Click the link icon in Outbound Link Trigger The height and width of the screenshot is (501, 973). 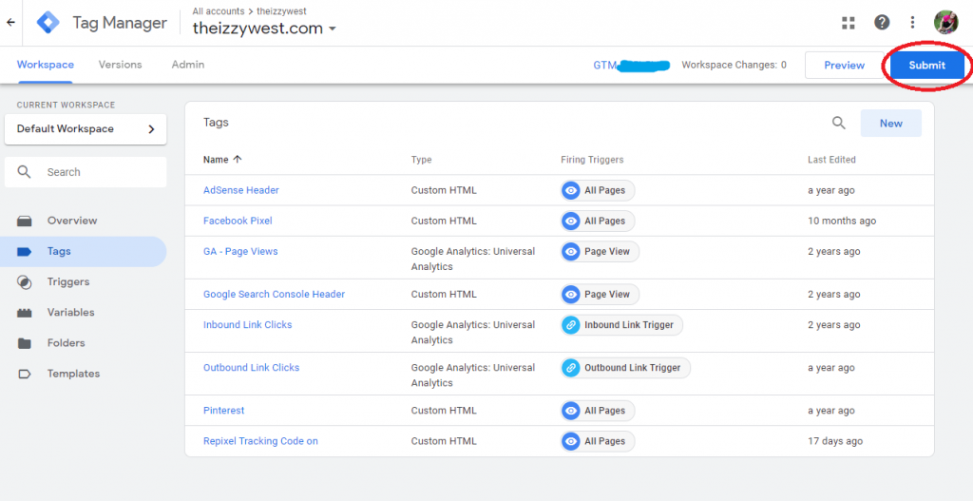pos(571,368)
